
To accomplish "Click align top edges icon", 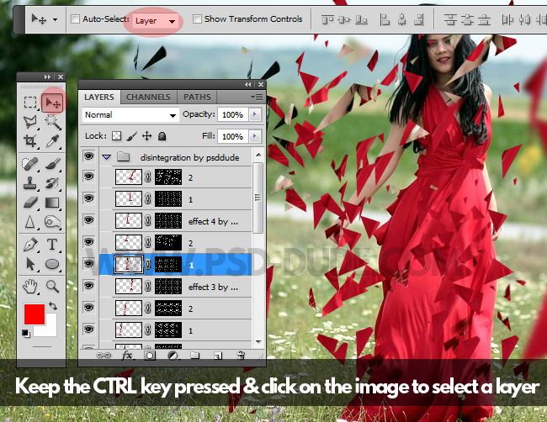I will tap(327, 20).
